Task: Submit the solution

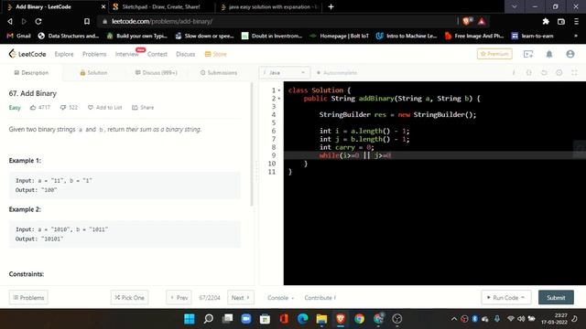Action: pyautogui.click(x=556, y=297)
